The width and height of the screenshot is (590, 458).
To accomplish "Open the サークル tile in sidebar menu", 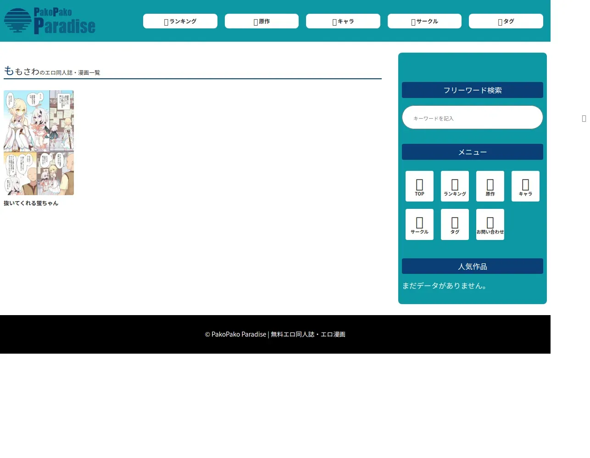I will pos(419,224).
